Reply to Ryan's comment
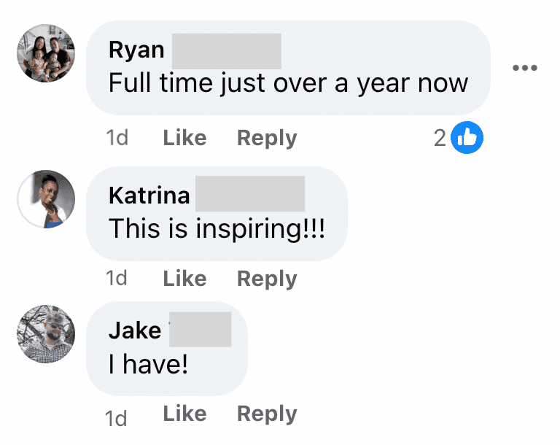Viewport: 560px width, 445px height. click(267, 139)
